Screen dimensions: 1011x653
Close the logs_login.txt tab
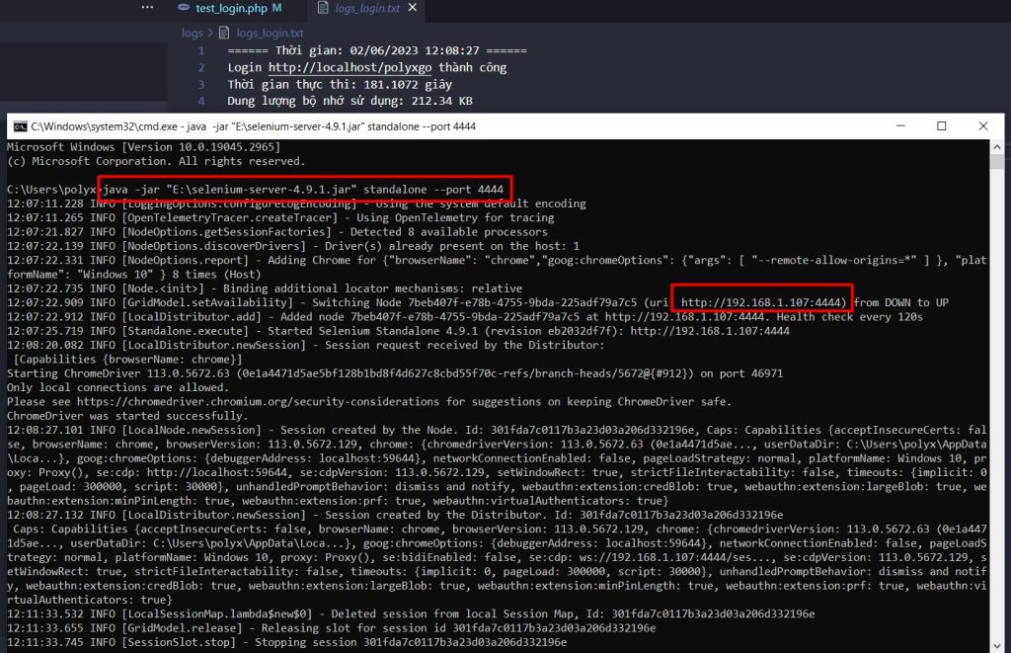click(x=413, y=8)
